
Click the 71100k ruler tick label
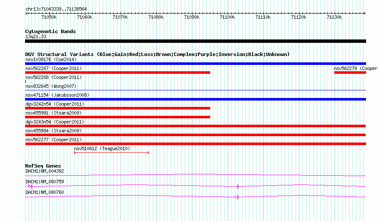pyautogui.click(x=227, y=17)
